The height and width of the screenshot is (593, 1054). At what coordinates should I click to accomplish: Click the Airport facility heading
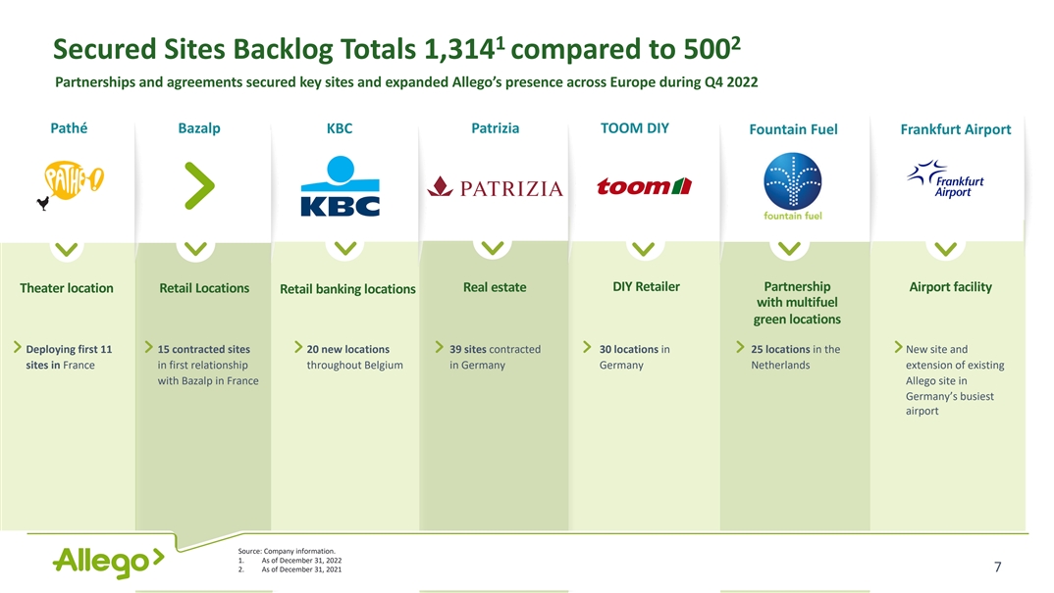pos(950,286)
